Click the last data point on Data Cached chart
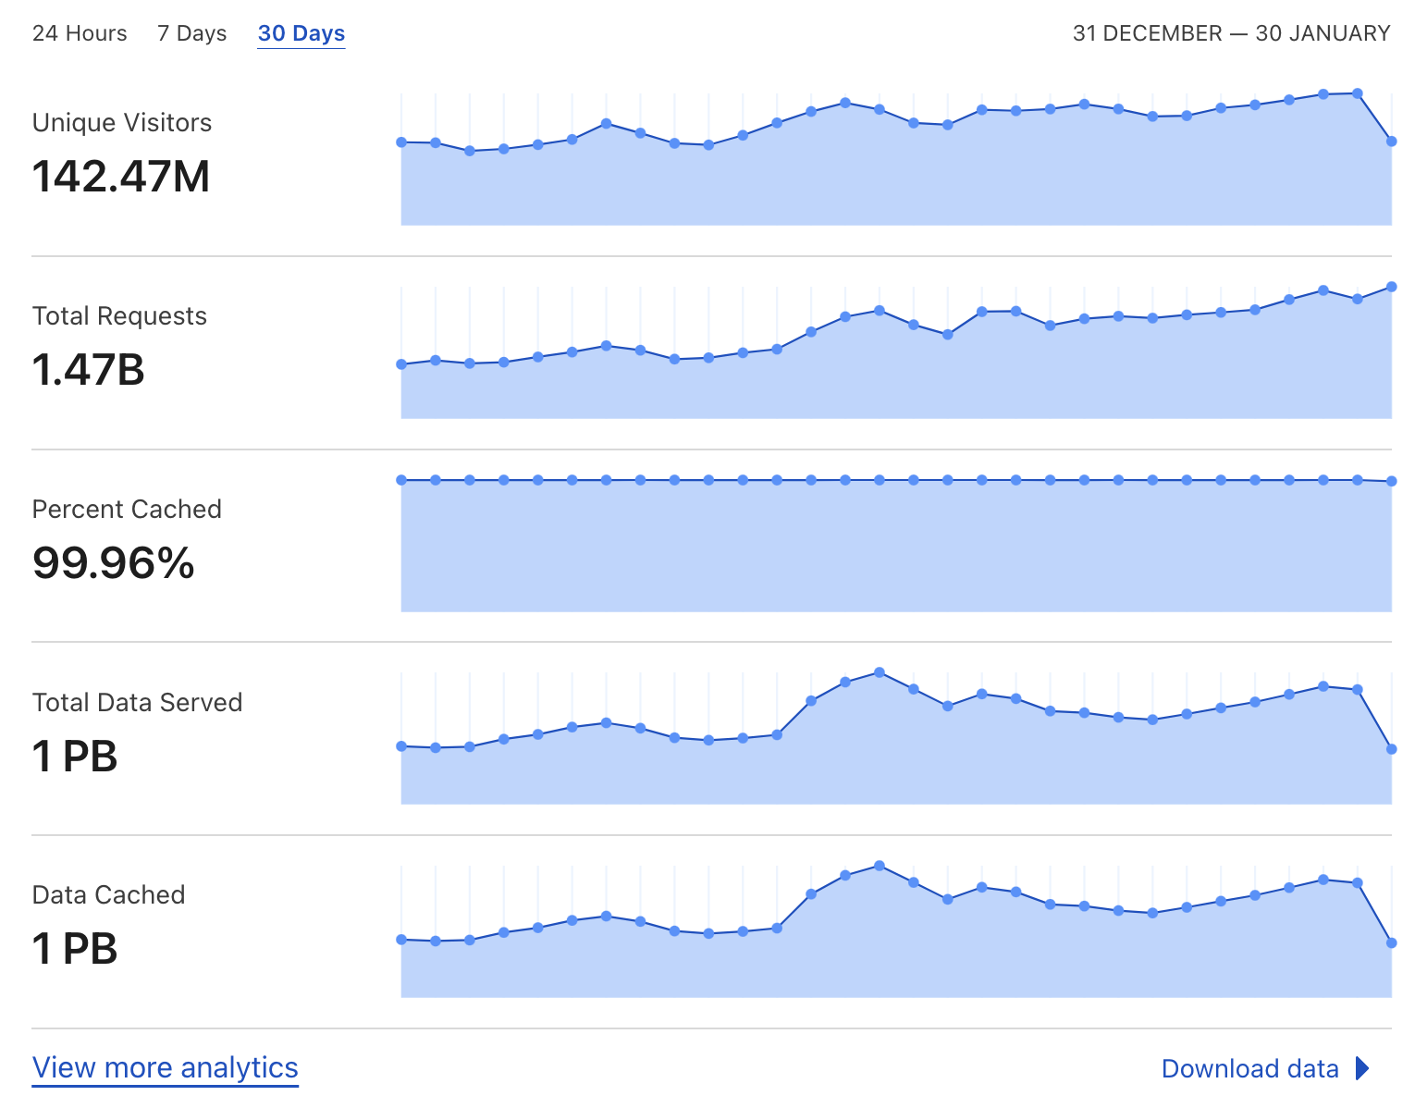 pos(1392,942)
